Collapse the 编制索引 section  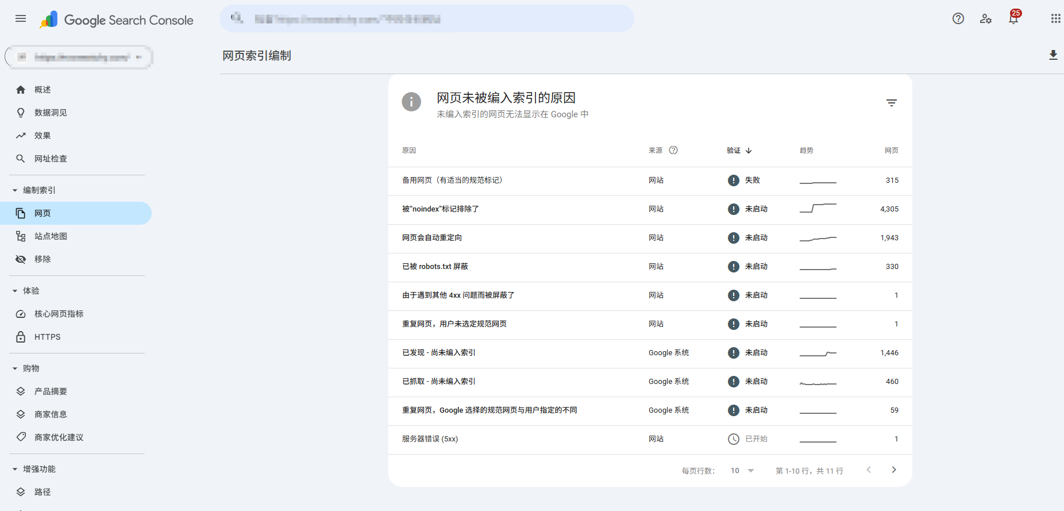click(x=15, y=190)
